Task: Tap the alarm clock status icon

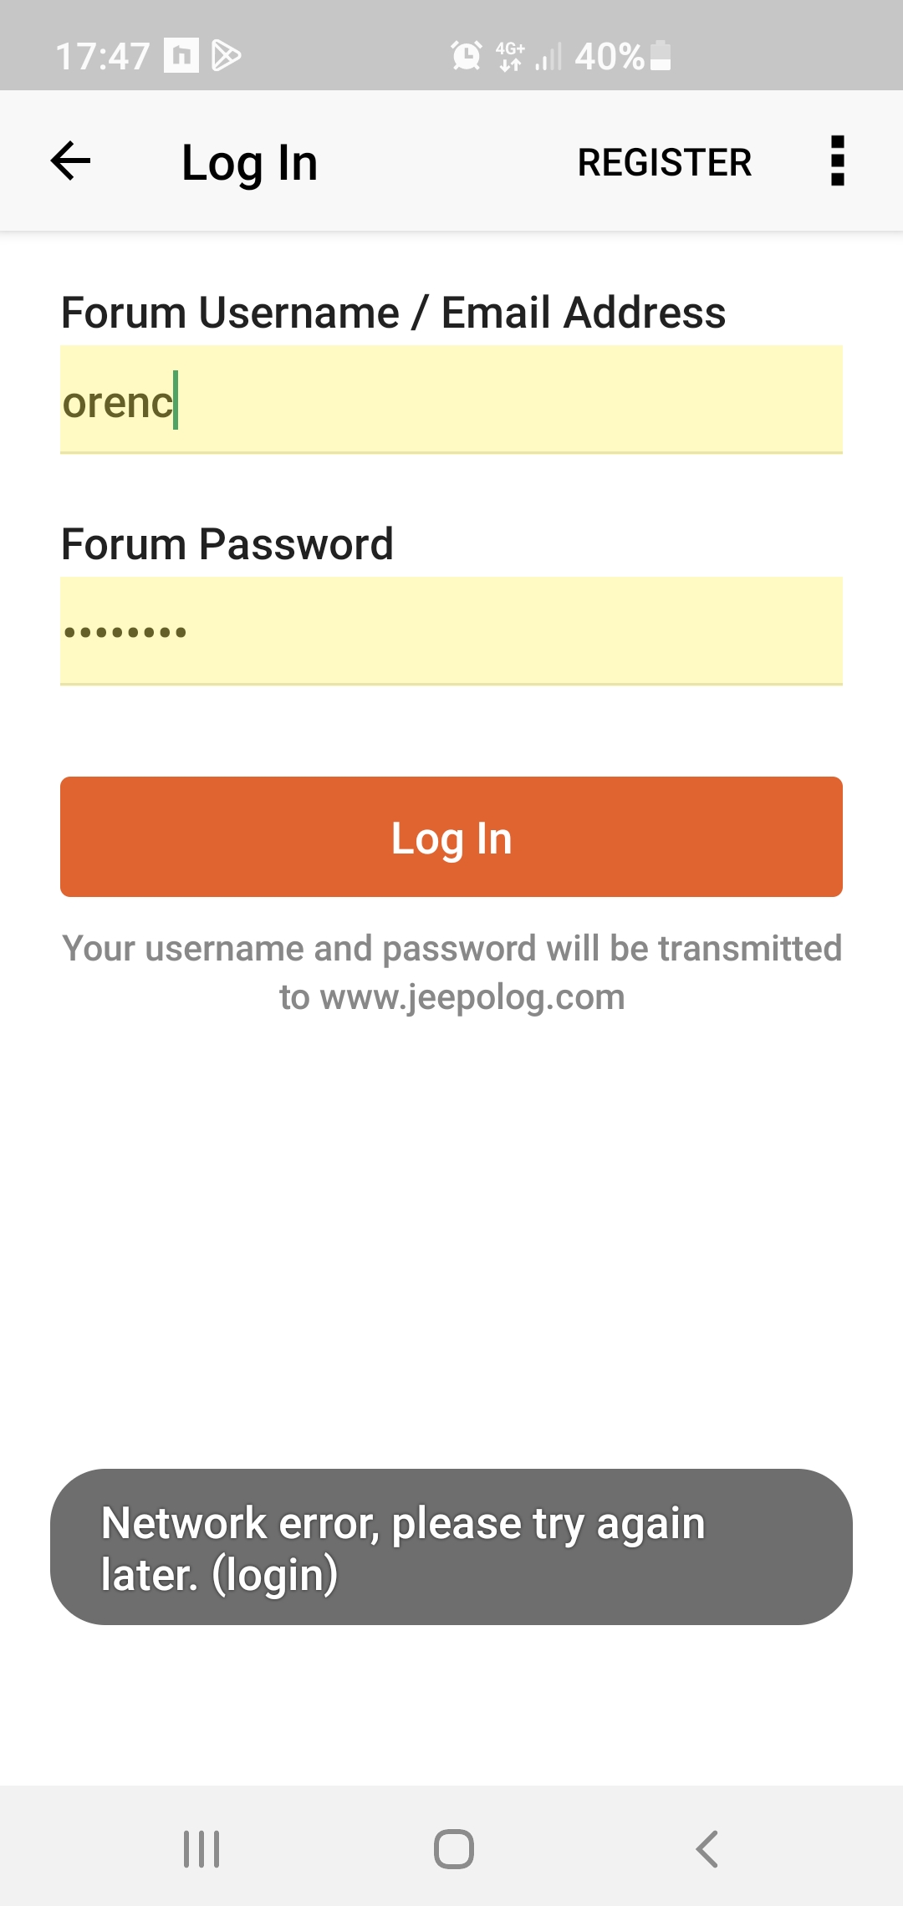Action: coord(466,56)
